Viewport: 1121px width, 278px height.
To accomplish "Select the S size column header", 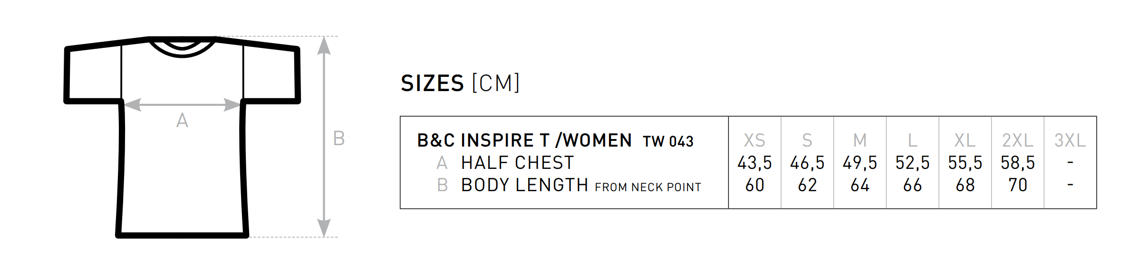I will click(807, 140).
